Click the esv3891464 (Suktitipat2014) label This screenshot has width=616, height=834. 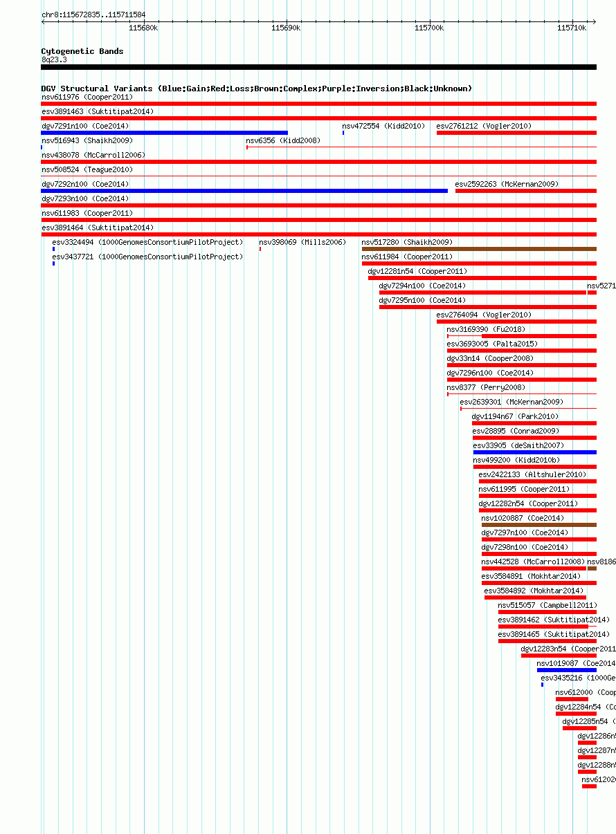tap(98, 228)
